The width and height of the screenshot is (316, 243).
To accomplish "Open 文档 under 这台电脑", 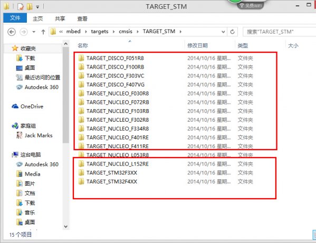I will (x=30, y=193).
